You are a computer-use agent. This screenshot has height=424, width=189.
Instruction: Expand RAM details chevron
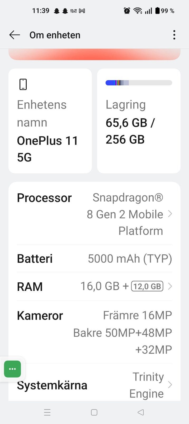pyautogui.click(x=170, y=286)
